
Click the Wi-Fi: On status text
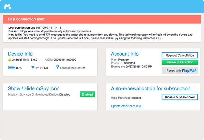[42, 68]
